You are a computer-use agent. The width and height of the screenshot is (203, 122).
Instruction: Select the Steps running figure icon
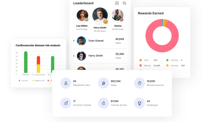click(x=104, y=83)
